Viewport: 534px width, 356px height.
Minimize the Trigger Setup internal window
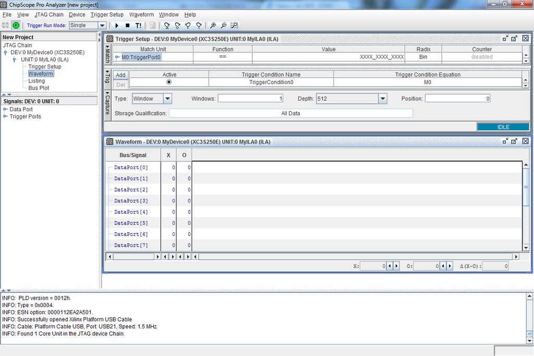(x=505, y=38)
